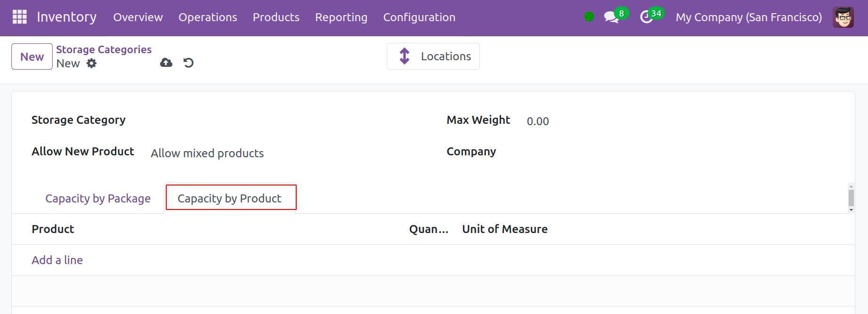
Task: Click the user avatar in the top bar
Action: (x=843, y=17)
